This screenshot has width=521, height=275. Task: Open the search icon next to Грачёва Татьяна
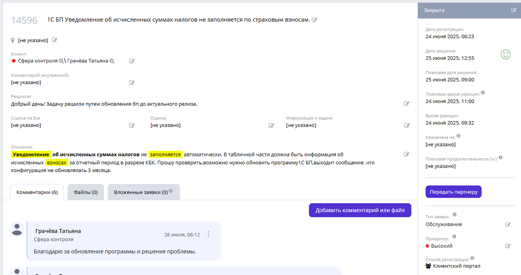tap(112, 61)
